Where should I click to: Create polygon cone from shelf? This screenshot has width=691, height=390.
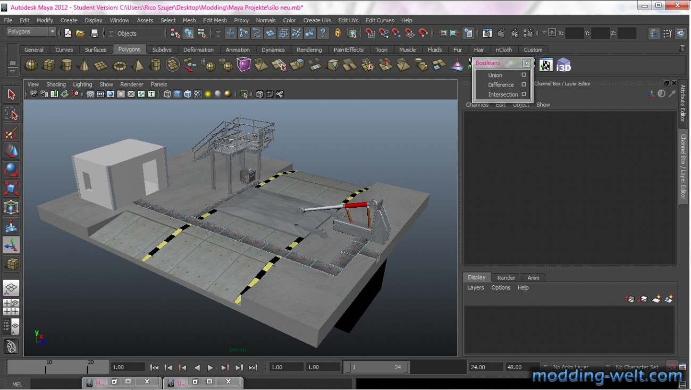coord(83,65)
